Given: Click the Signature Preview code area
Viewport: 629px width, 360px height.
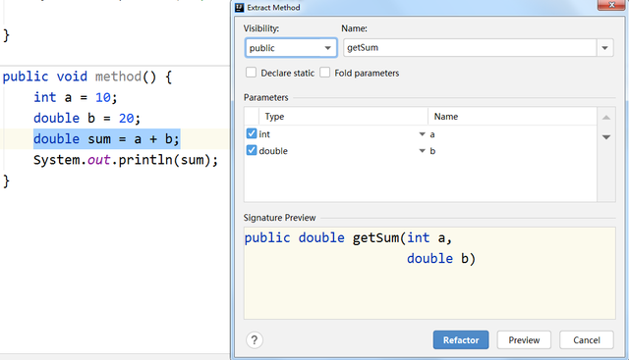Looking at the screenshot, I should [429, 273].
